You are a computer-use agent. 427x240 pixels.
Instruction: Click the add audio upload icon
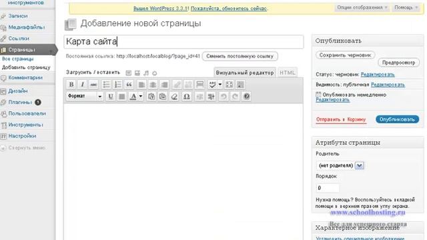coord(146,73)
